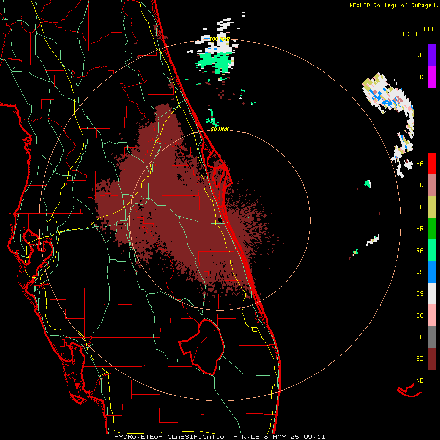Click the "UK" legend label
The image size is (440, 440).
419,77
